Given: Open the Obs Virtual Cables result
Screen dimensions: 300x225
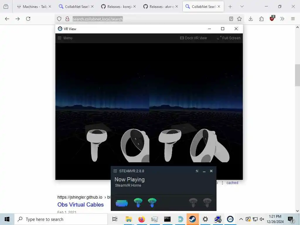Looking at the screenshot, I should (x=81, y=204).
